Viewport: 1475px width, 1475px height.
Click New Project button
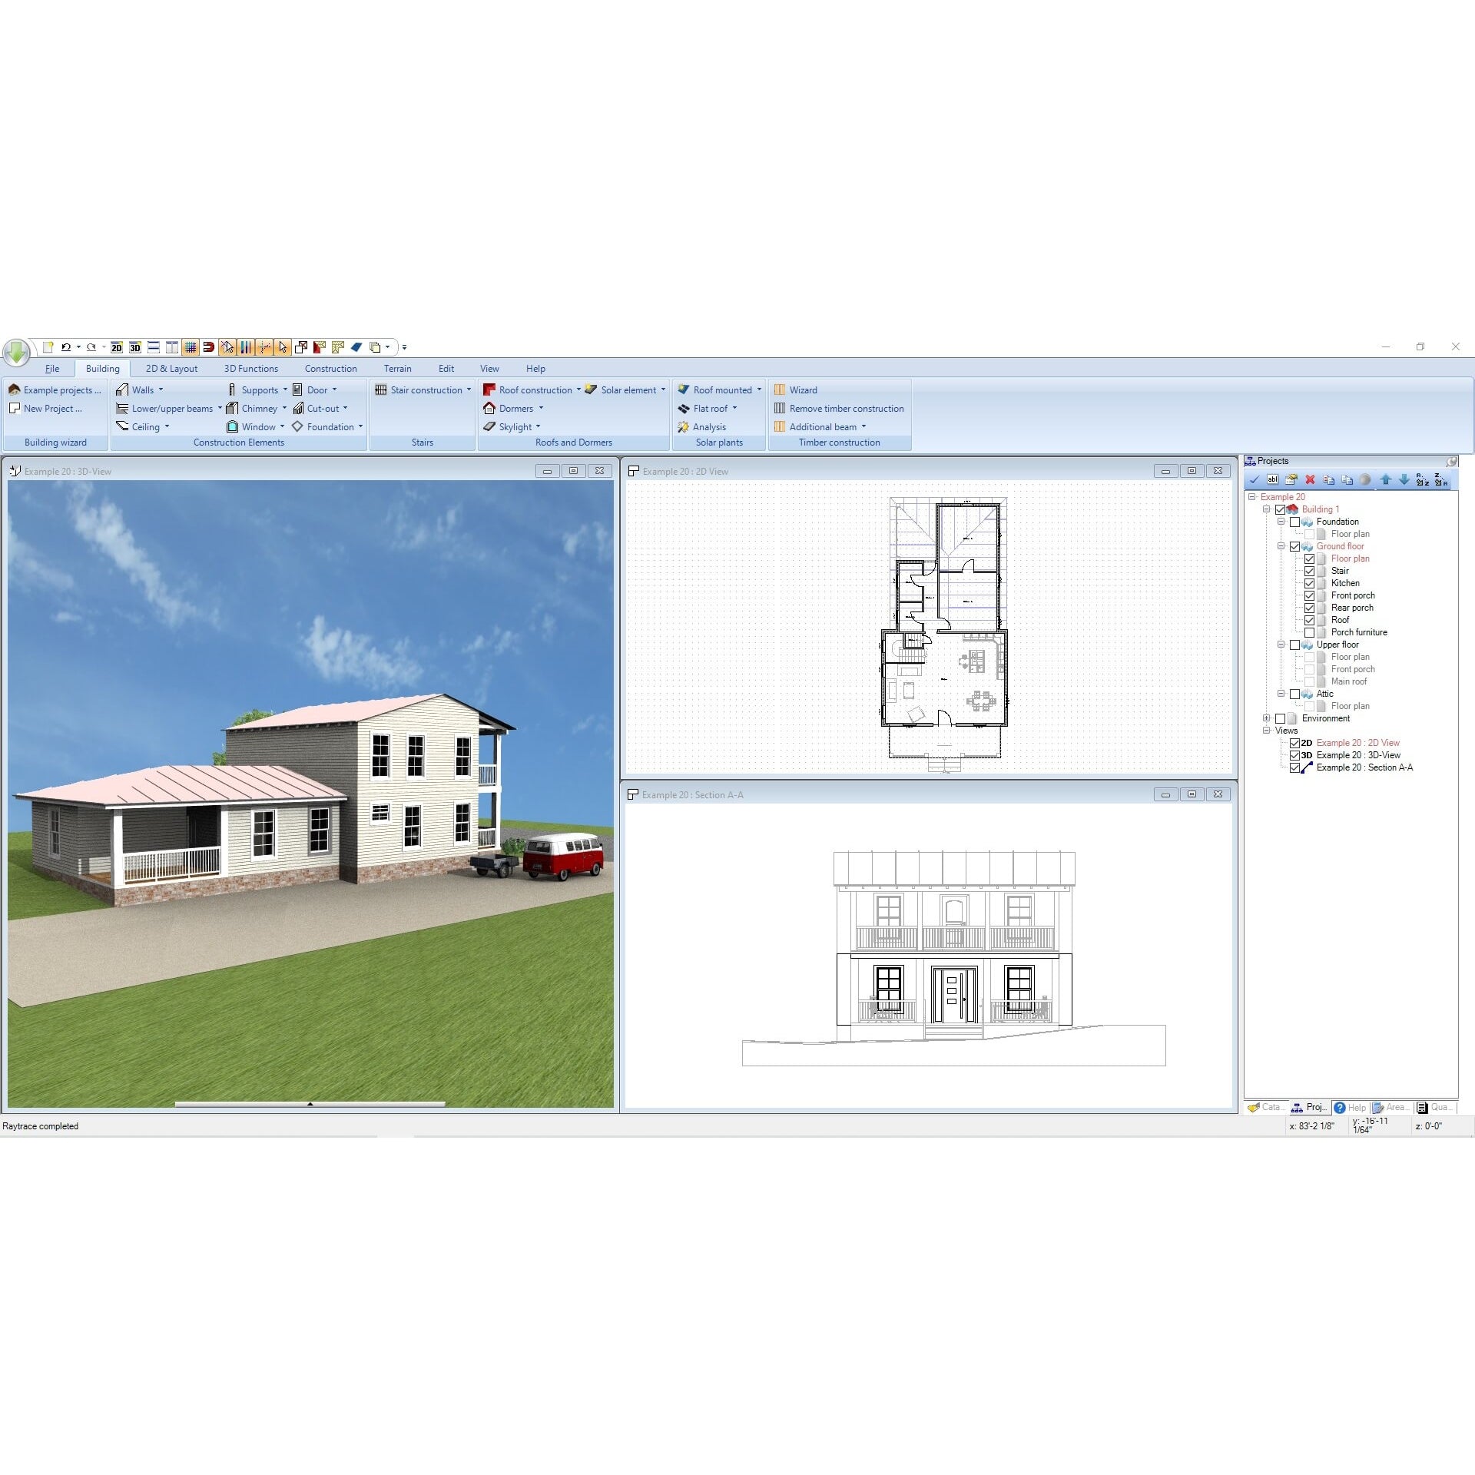coord(51,409)
